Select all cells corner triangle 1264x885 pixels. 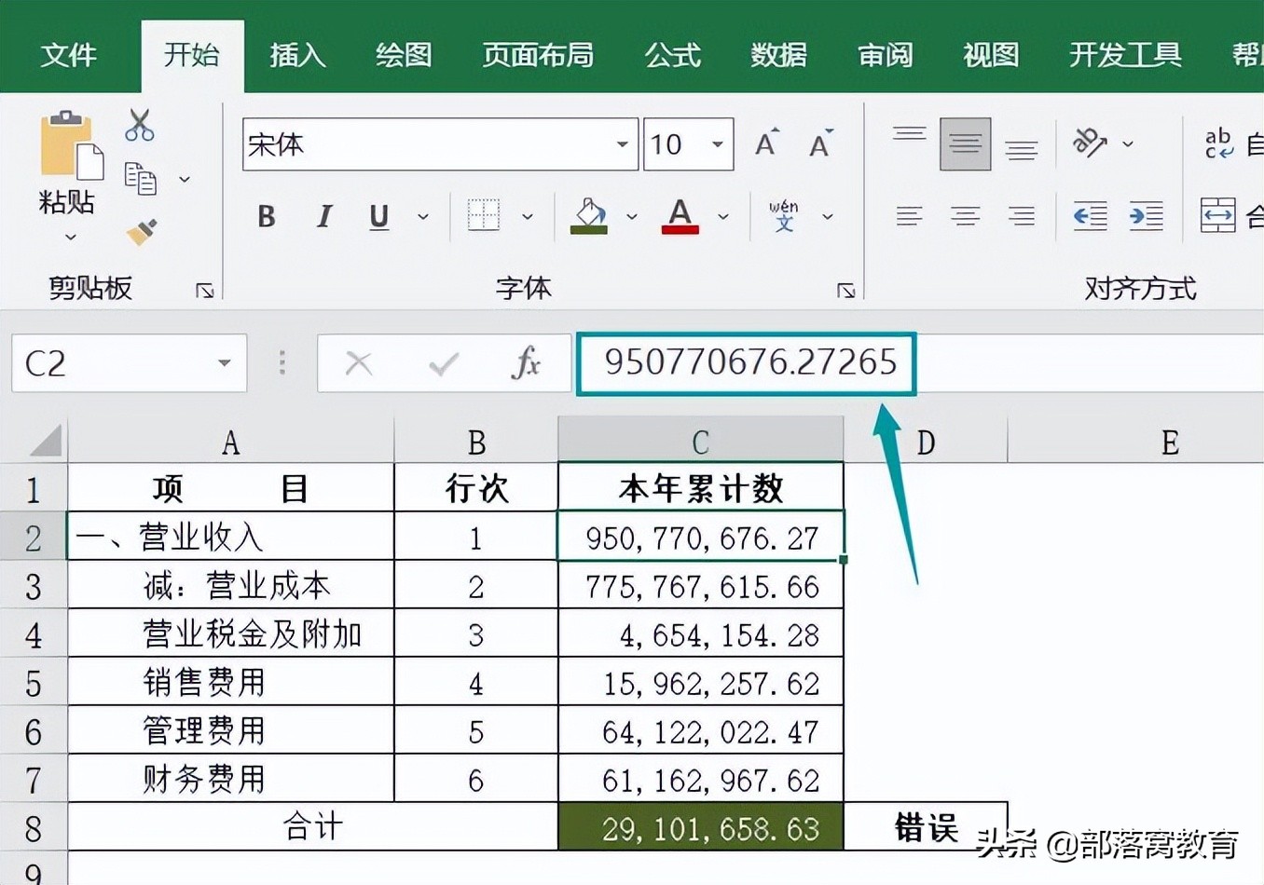pos(47,440)
